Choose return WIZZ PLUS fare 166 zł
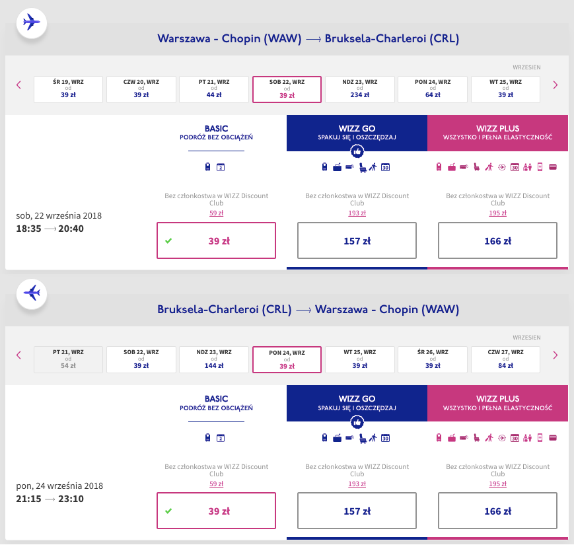 (x=498, y=511)
